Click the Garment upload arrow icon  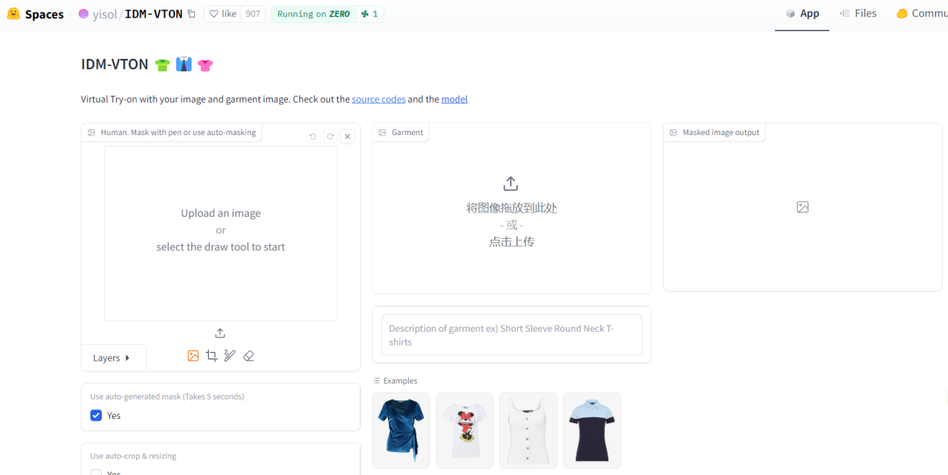pos(511,184)
